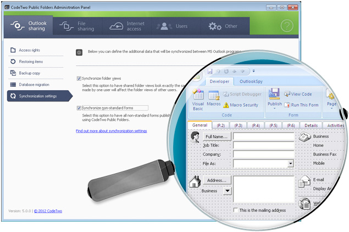
Task: Click the Database migration stack icon
Action: click(13, 85)
